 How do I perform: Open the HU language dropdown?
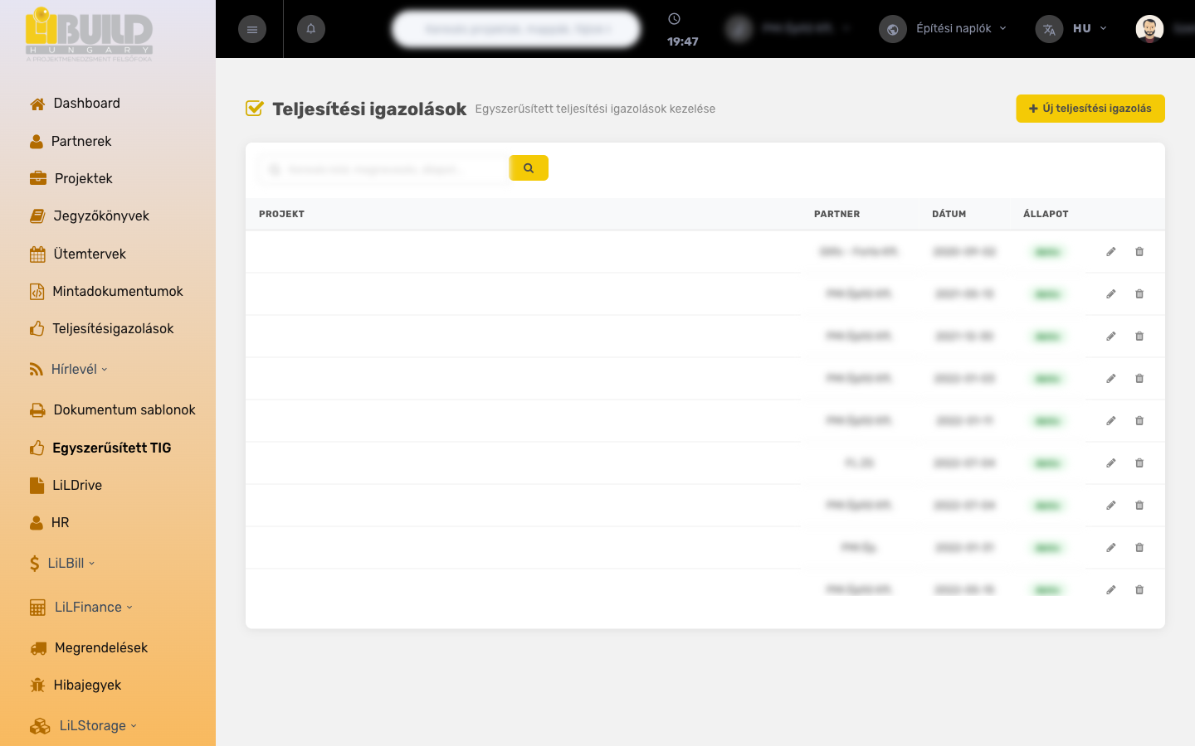pyautogui.click(x=1090, y=28)
